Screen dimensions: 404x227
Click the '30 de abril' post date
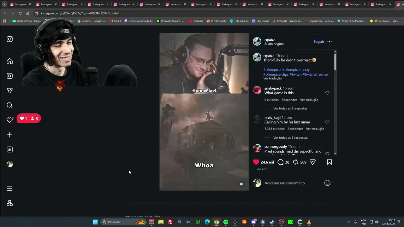[260, 169]
